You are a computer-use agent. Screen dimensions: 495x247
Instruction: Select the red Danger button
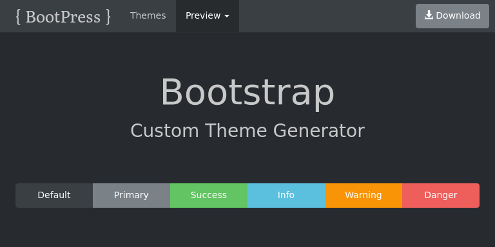(441, 196)
